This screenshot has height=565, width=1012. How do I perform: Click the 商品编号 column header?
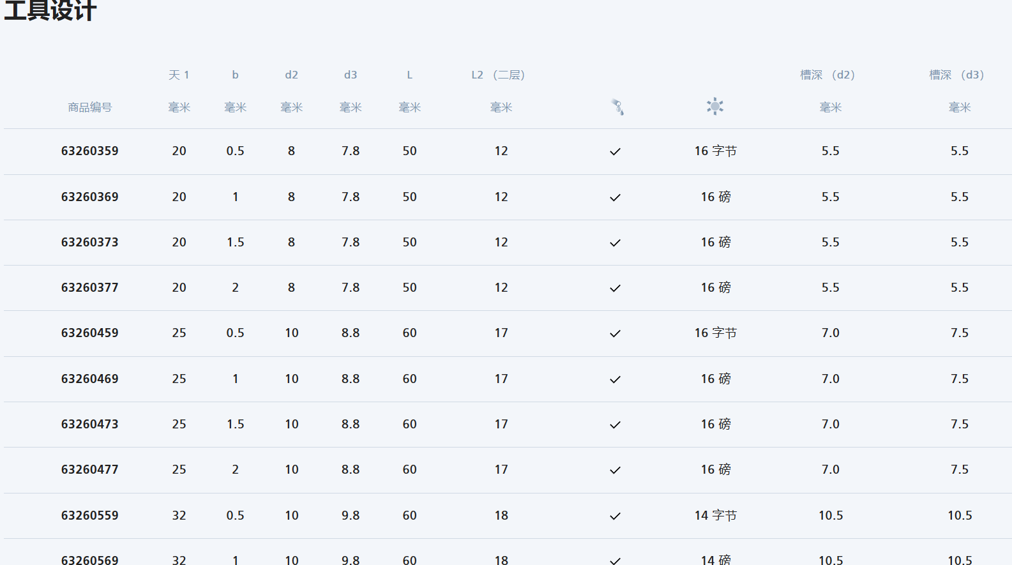click(90, 107)
